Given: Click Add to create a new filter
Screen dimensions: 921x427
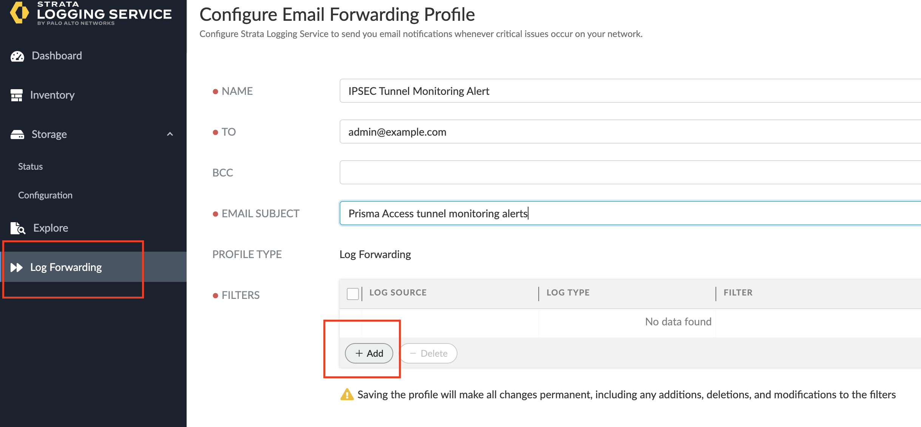Looking at the screenshot, I should (x=368, y=353).
